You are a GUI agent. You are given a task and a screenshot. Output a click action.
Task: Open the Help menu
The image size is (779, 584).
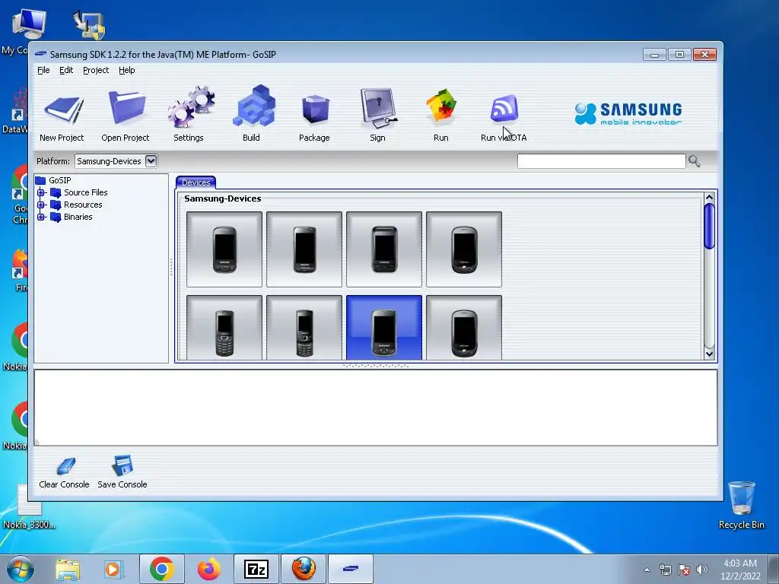(127, 70)
